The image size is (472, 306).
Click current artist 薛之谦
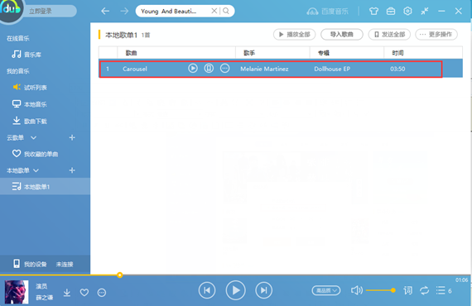pyautogui.click(x=44, y=297)
